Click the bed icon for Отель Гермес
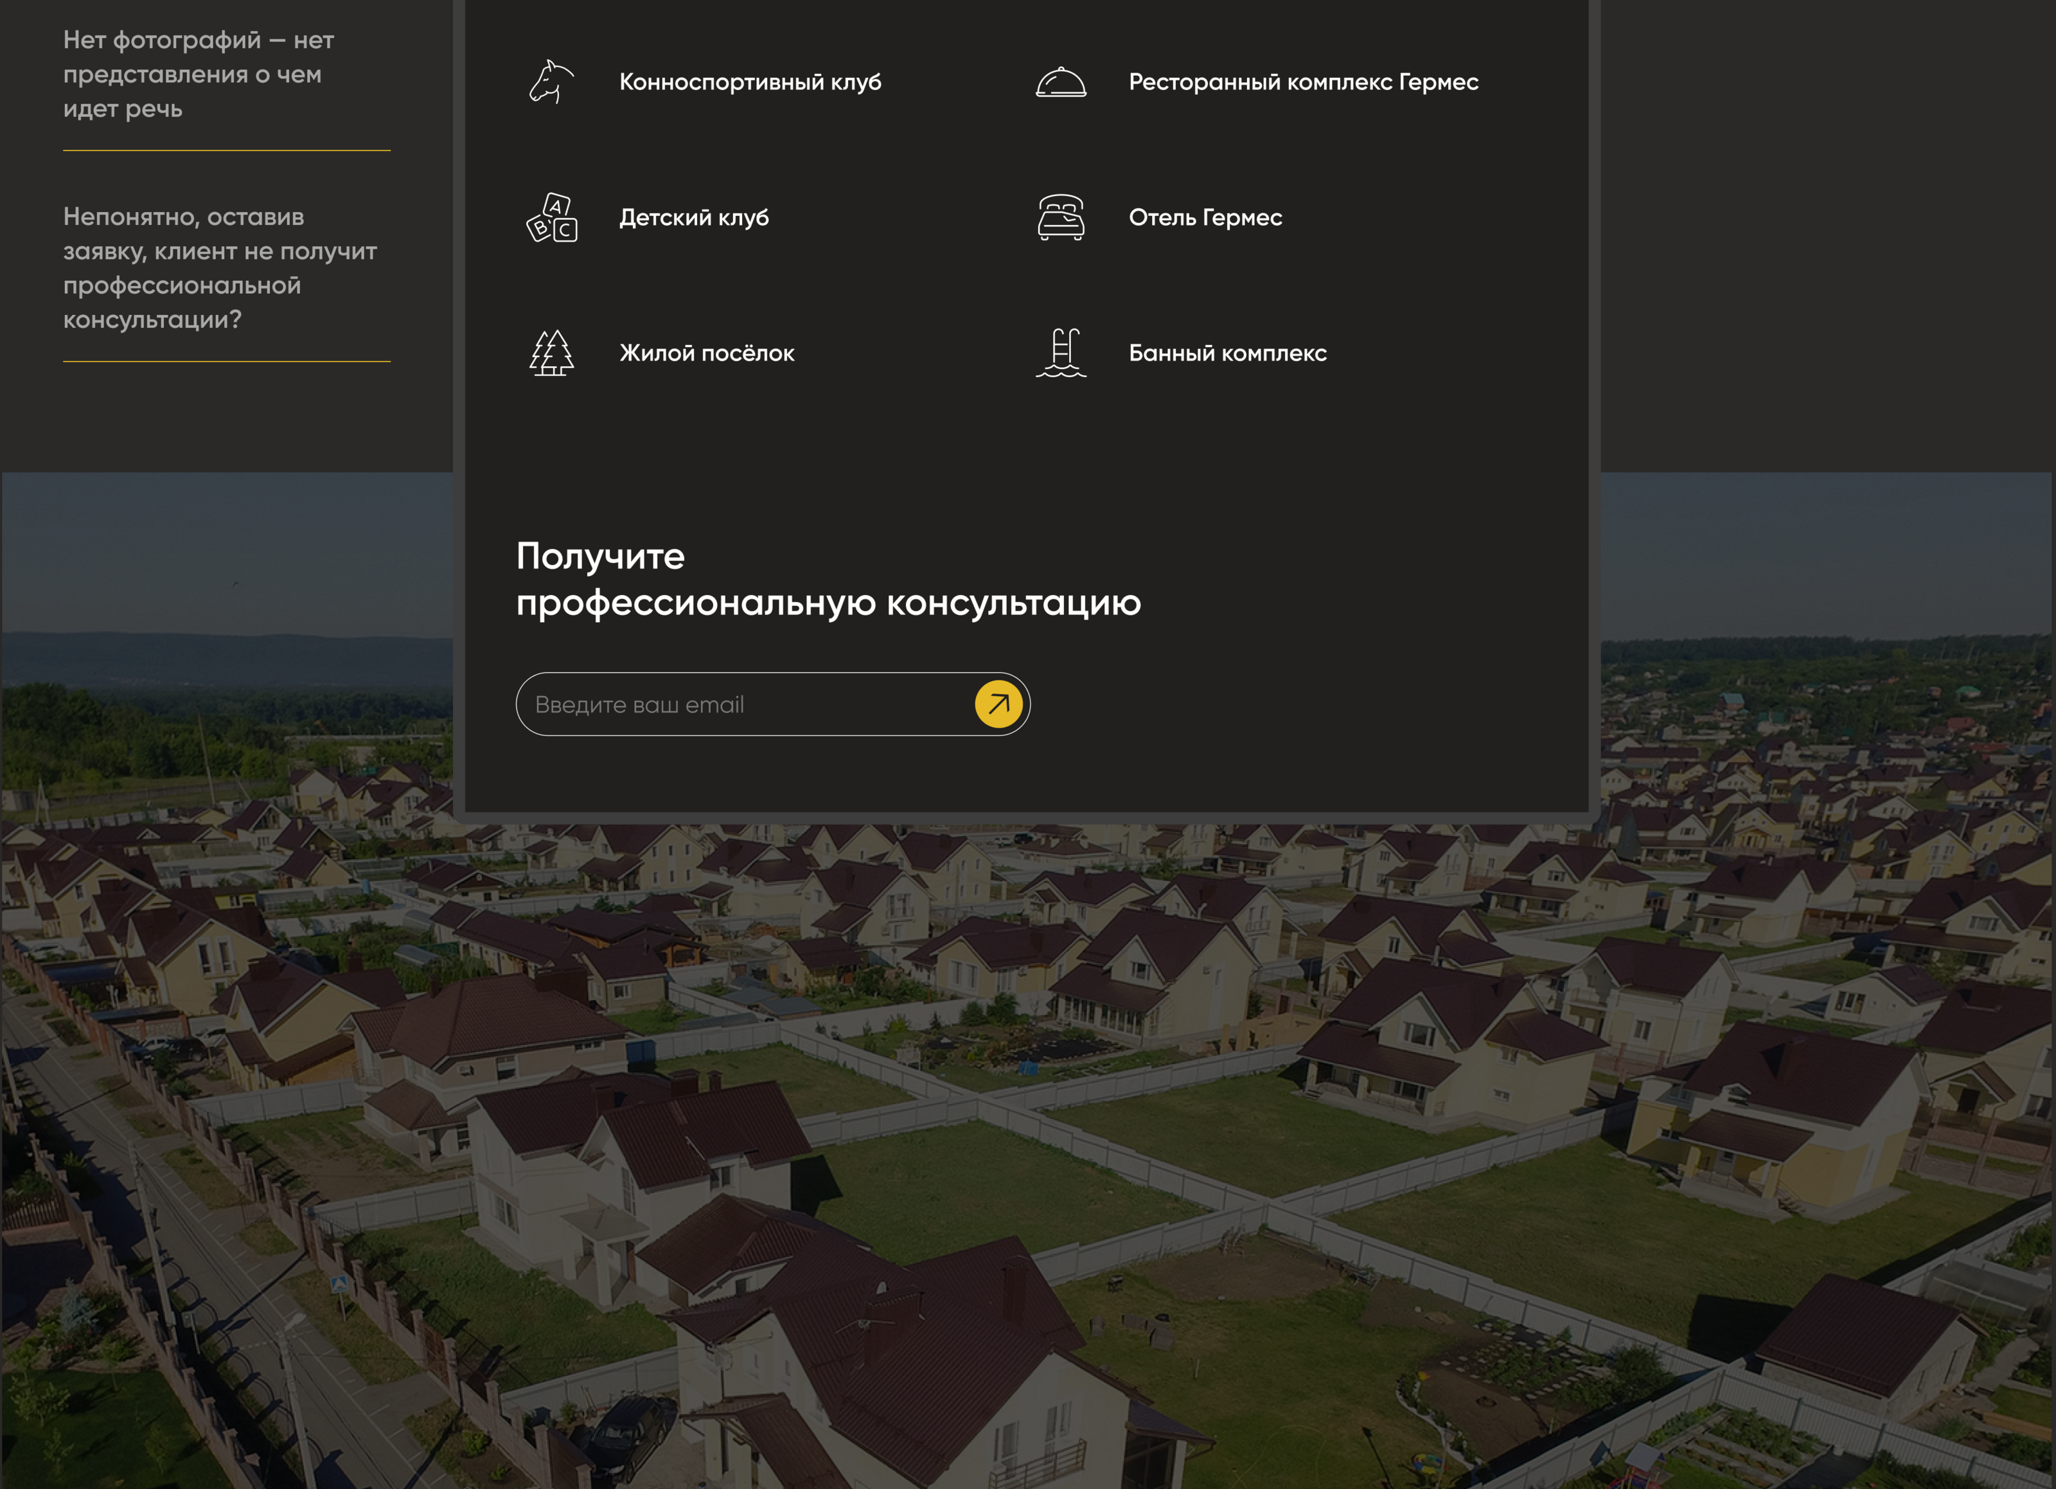2056x1489 pixels. [x=1061, y=218]
